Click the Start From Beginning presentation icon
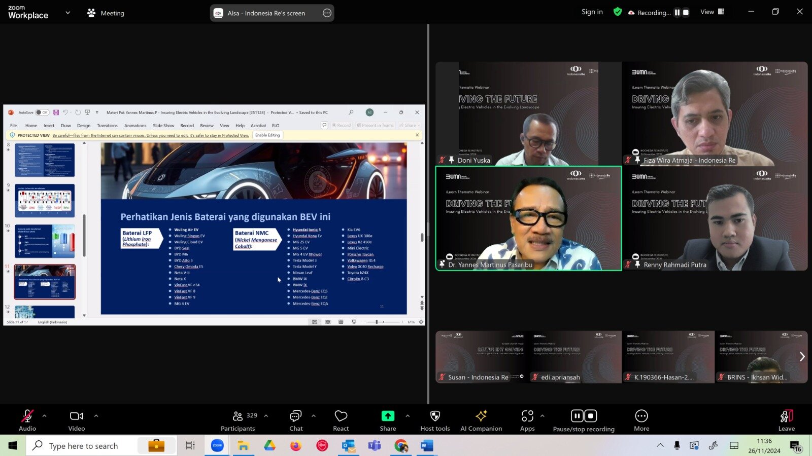Viewport: 812px width, 456px height. point(87,112)
